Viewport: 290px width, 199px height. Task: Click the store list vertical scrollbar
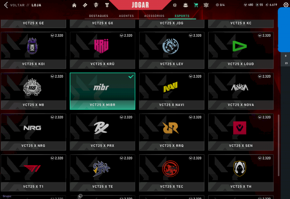(278, 145)
